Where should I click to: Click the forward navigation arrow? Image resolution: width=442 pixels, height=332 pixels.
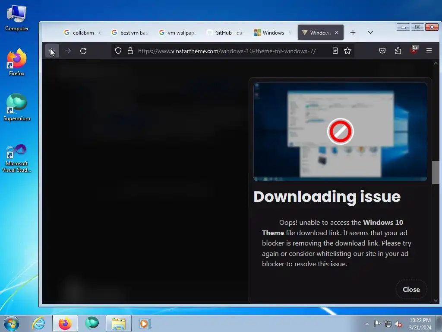click(68, 51)
